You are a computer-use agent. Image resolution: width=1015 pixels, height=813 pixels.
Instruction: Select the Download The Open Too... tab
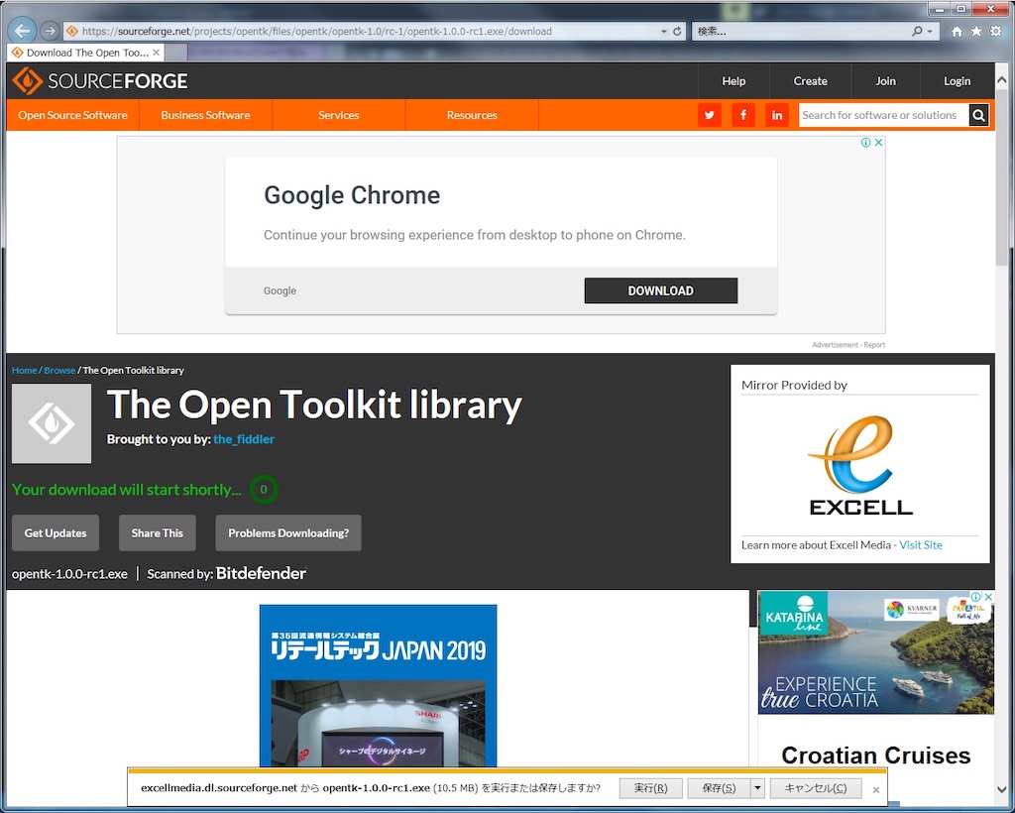click(85, 53)
